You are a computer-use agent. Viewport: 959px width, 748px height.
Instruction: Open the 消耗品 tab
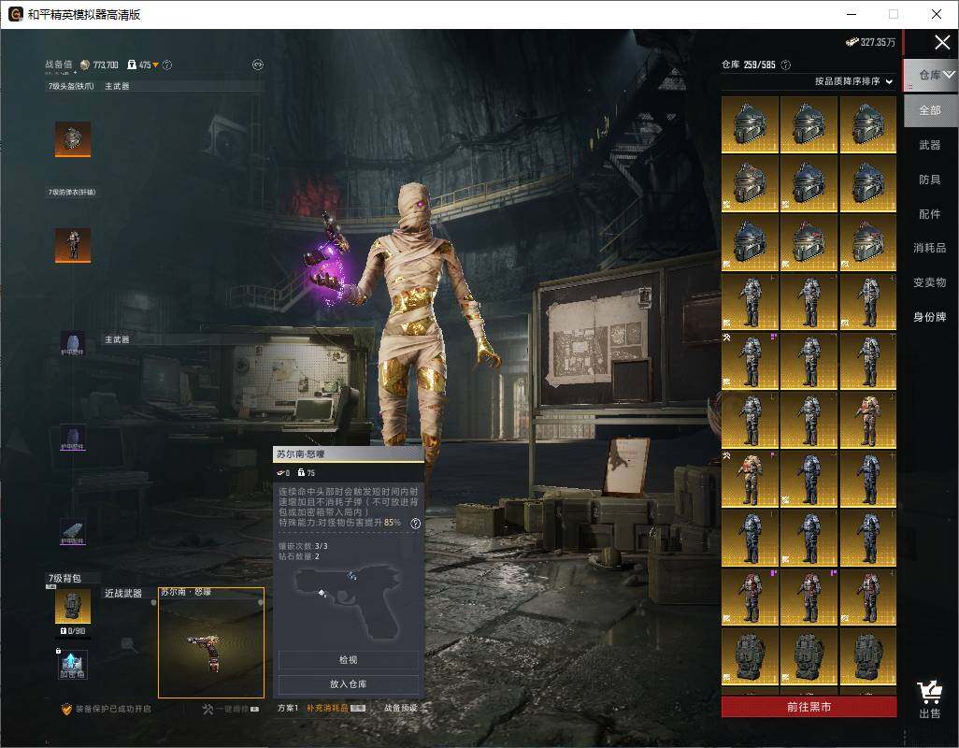(x=930, y=248)
